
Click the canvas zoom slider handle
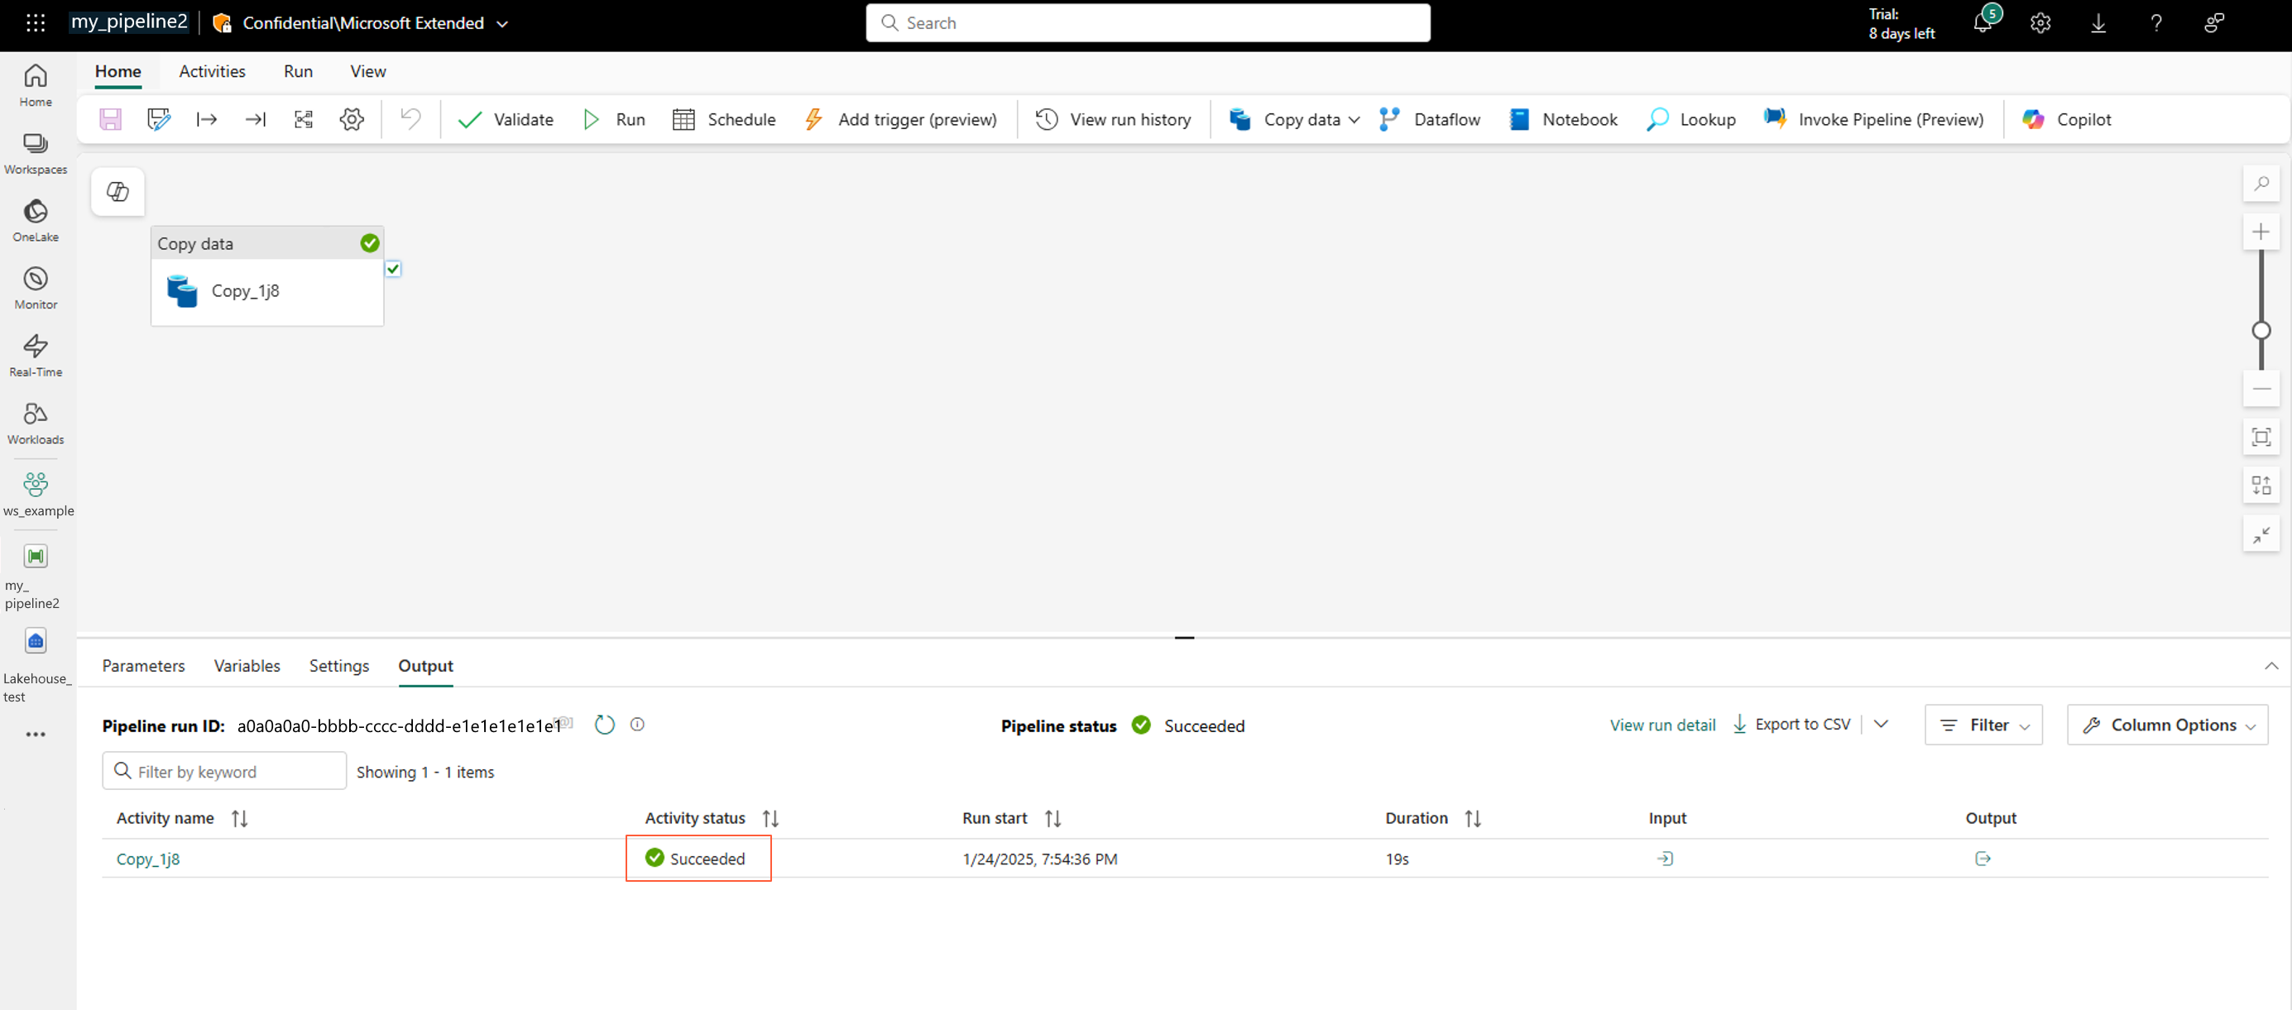pos(2261,331)
